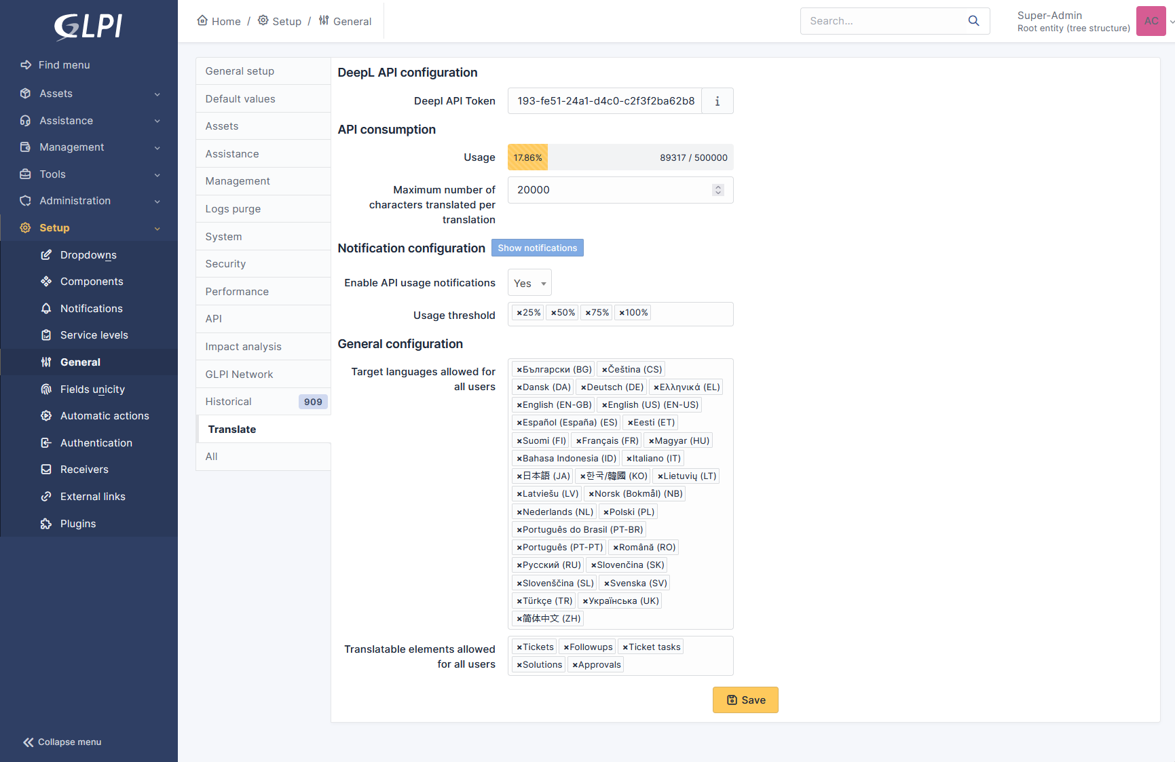Image resolution: width=1175 pixels, height=762 pixels.
Task: Click the Authentication login icon
Action: click(46, 443)
